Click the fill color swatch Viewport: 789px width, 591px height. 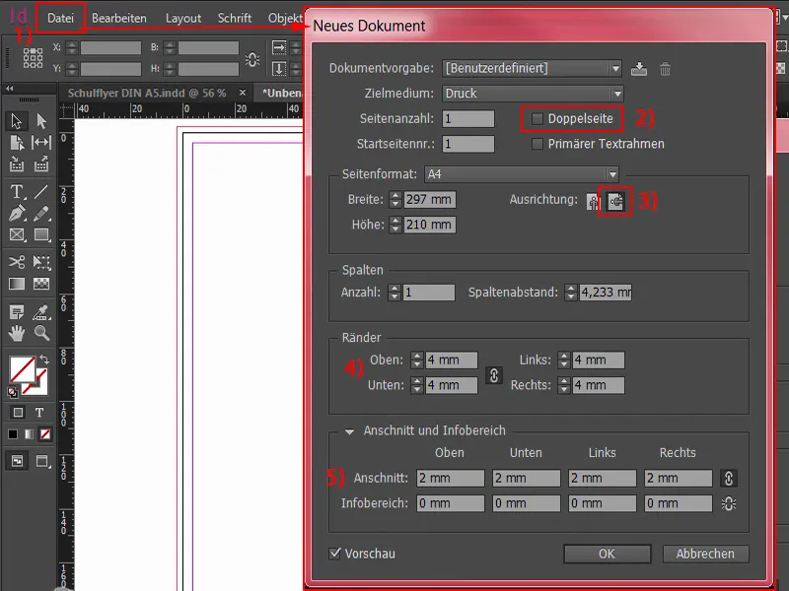(22, 370)
